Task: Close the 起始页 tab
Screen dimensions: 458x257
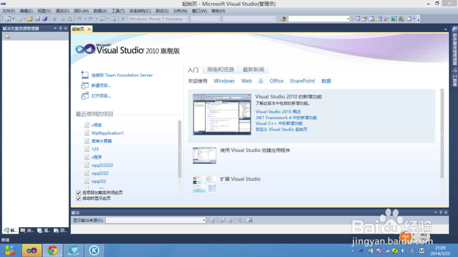Action: click(89, 29)
